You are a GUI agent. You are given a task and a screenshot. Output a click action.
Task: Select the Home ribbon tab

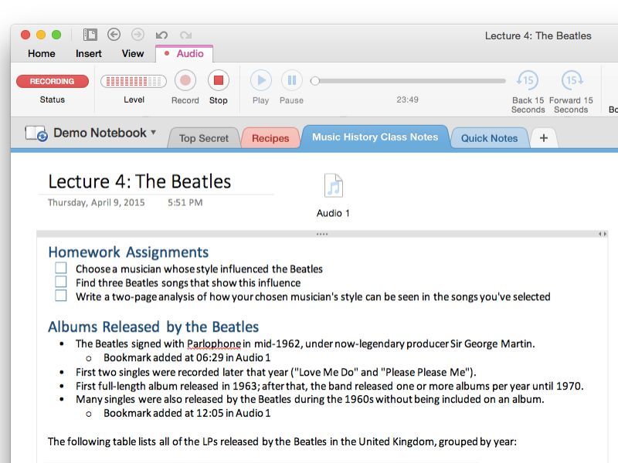coord(41,53)
